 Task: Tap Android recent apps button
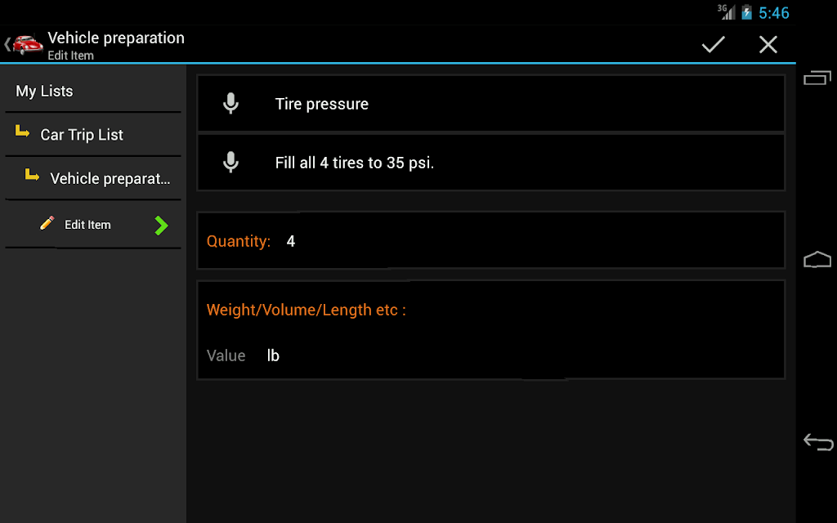click(x=817, y=78)
